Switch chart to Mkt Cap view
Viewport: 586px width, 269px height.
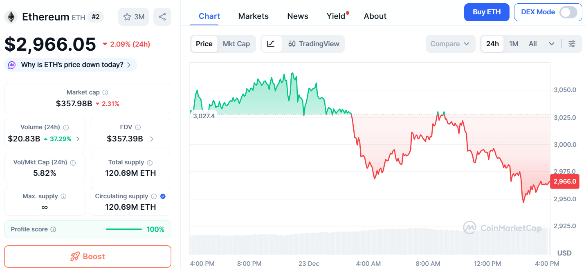pyautogui.click(x=236, y=44)
